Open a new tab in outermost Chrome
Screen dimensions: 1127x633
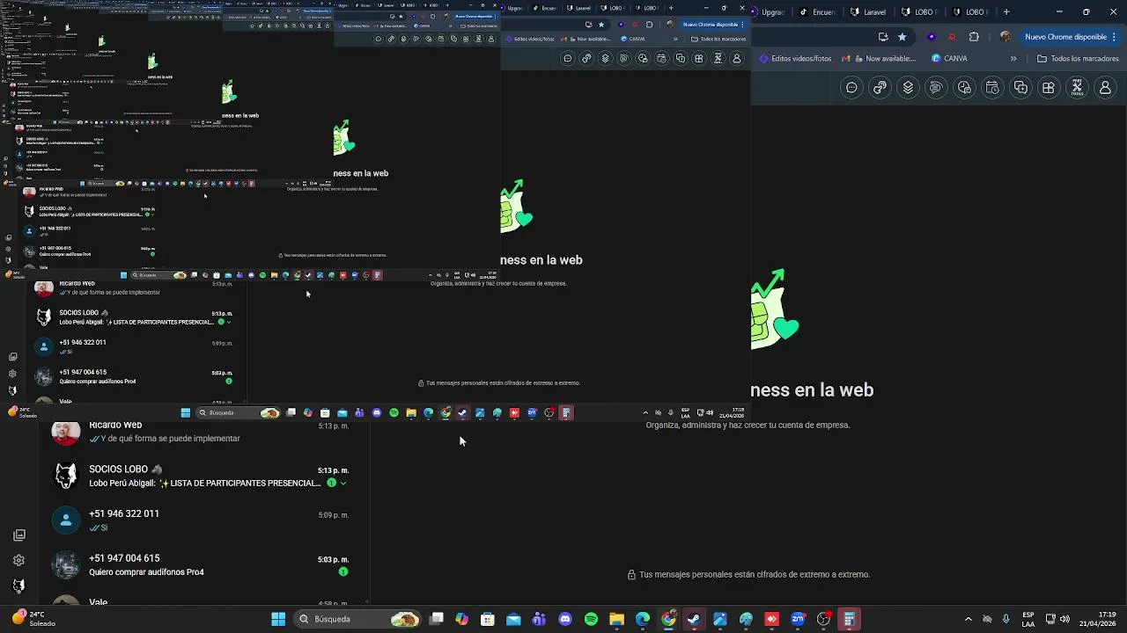click(x=1006, y=11)
